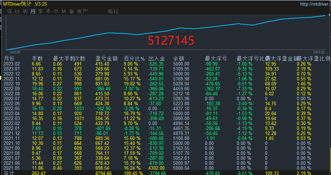Click max floating loss ratio -9.35 %
Viewport: 331px width, 175px height.
click(244, 69)
